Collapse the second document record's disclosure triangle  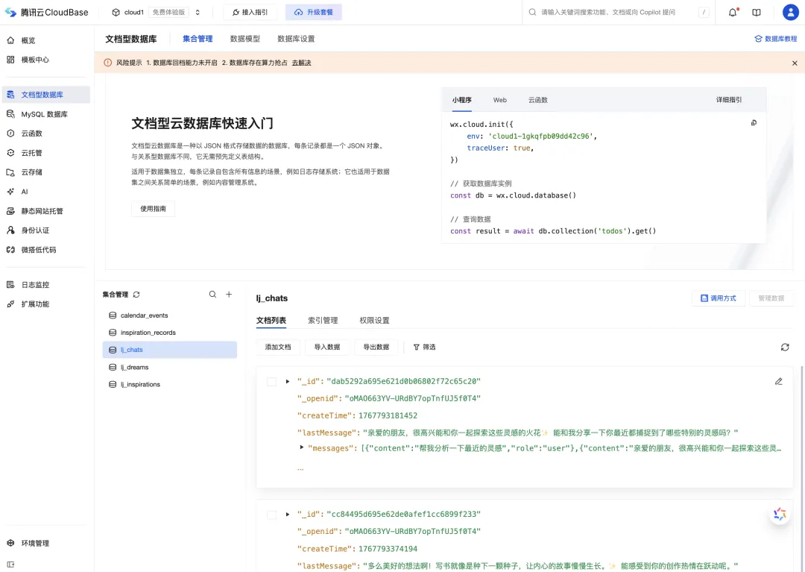[287, 515]
